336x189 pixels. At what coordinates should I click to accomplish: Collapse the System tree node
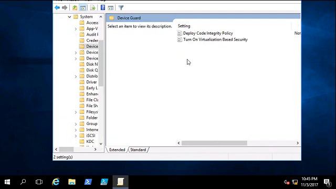point(69,17)
